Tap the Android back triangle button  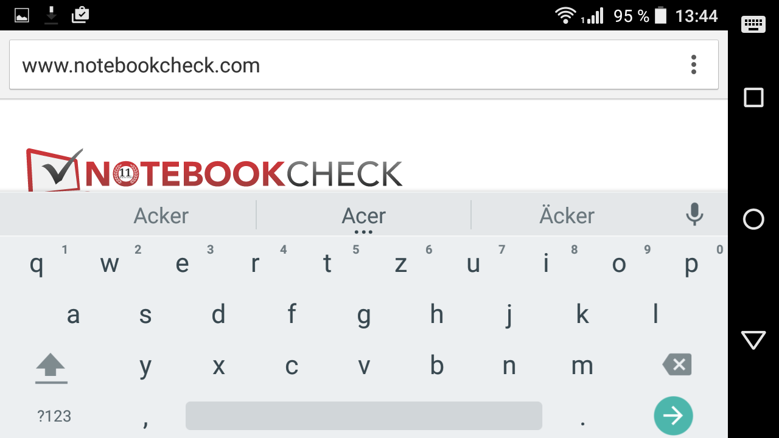pyautogui.click(x=753, y=340)
